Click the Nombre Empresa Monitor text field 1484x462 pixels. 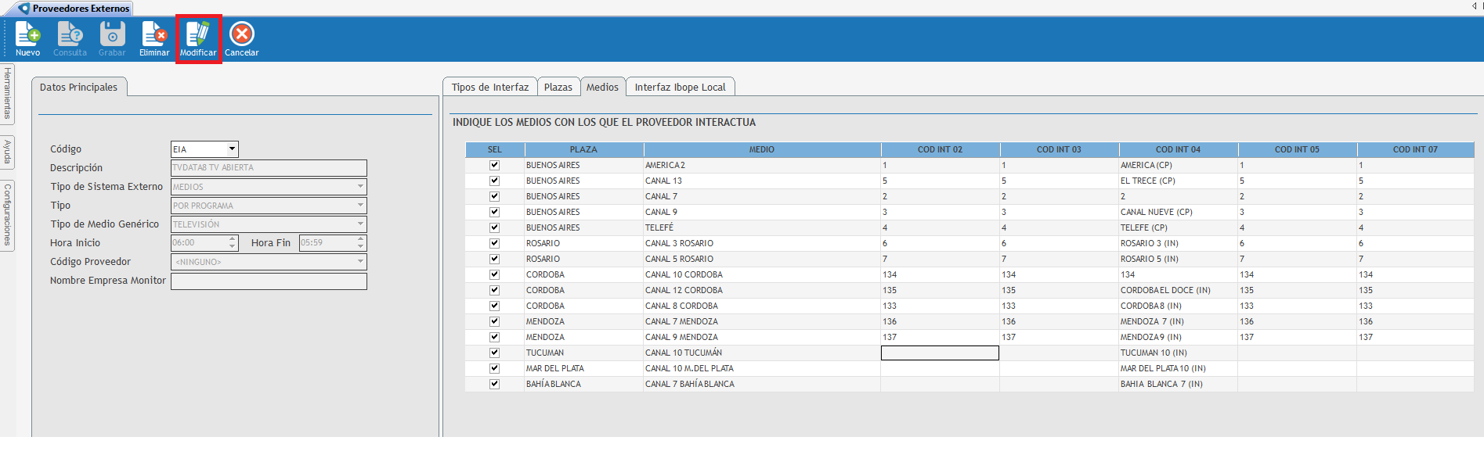click(269, 281)
